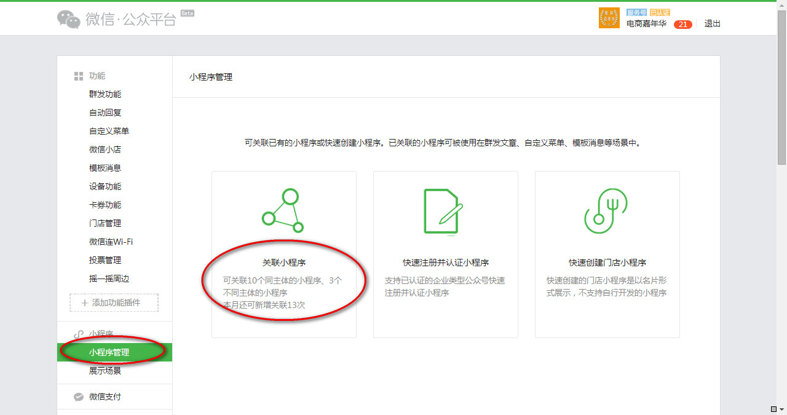
Task: Open 群发功能 in the sidebar
Action: [105, 95]
